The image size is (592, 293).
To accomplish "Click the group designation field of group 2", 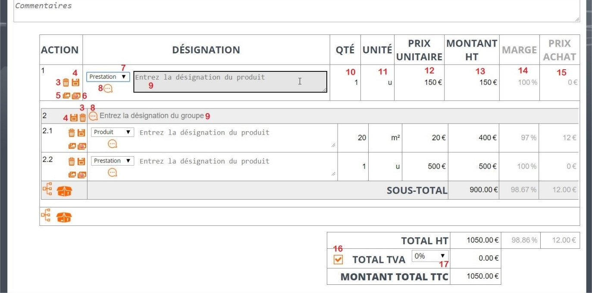I will 152,116.
